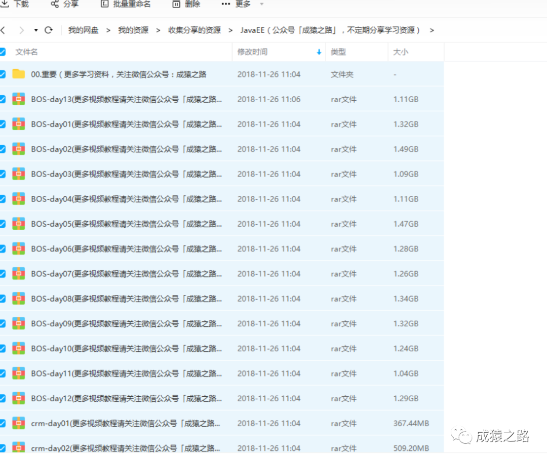Viewport: 547px width, 460px height.
Task: Click the JavaEE breadcrumb folder
Action: pyautogui.click(x=330, y=30)
